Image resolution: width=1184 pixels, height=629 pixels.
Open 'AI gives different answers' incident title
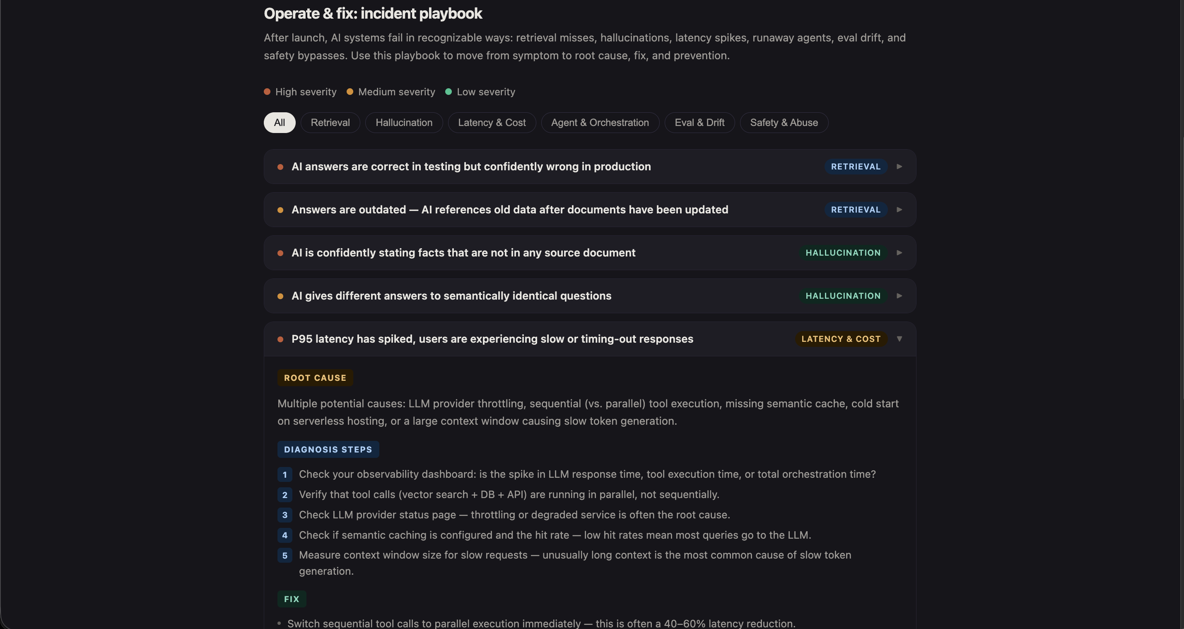(x=451, y=296)
